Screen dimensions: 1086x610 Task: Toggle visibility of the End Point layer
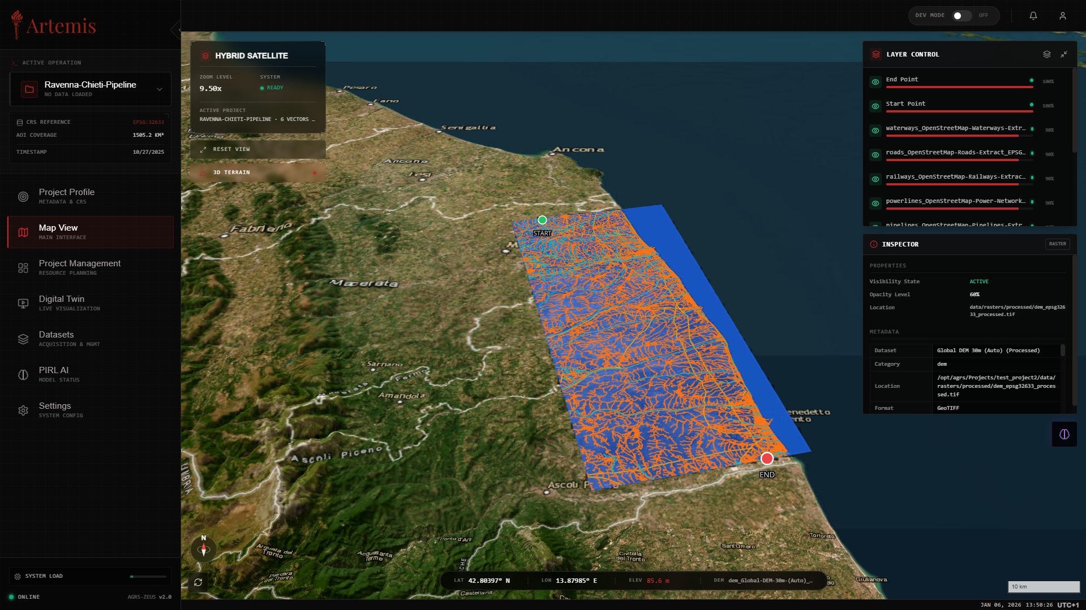click(875, 81)
